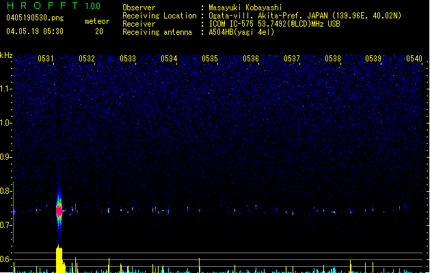Screen dimensions: 430x273
Task: Click the 0.7 kHz axis label
Action: [6, 225]
